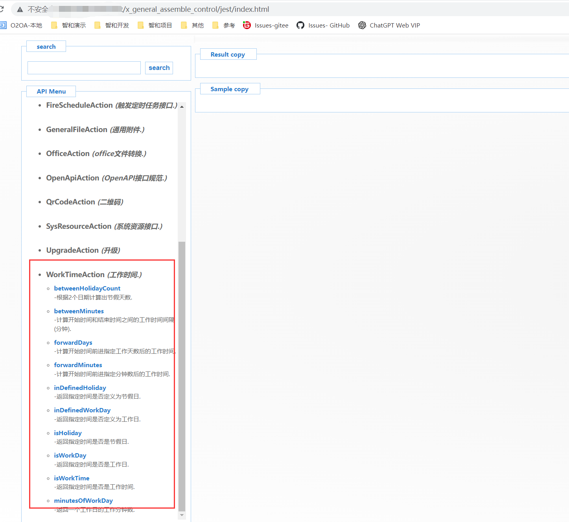Open the Issues- GitHub bookmark
The height and width of the screenshot is (522, 569).
pos(323,26)
